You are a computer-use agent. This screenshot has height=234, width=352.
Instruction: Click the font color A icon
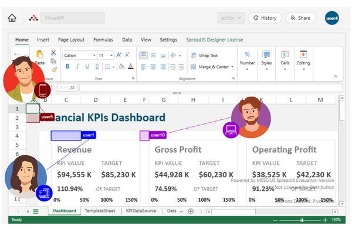131,66
